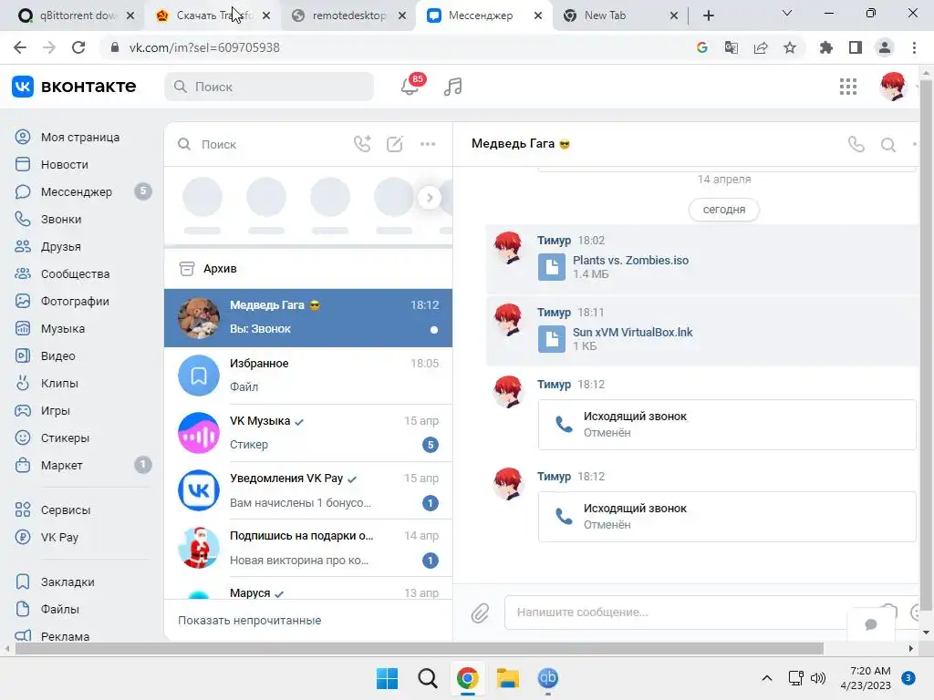The image size is (934, 700).
Task: Reload the page
Action: 78,47
